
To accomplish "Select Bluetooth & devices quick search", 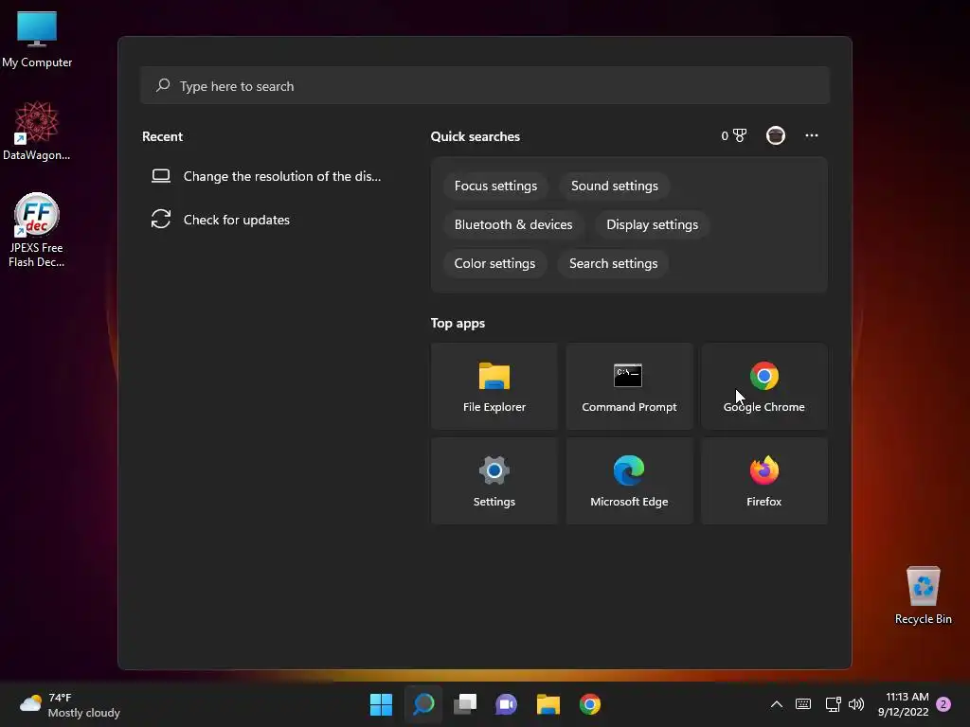I will [512, 224].
